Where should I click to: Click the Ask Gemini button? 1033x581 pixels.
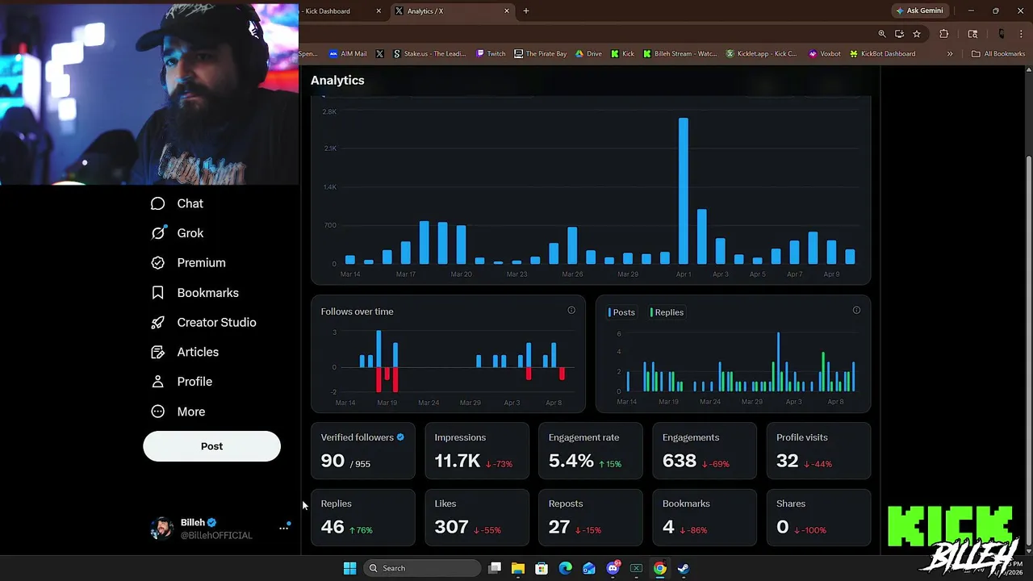coord(919,11)
